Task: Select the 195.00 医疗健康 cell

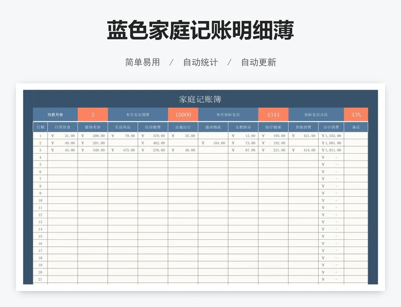Action: point(273,136)
